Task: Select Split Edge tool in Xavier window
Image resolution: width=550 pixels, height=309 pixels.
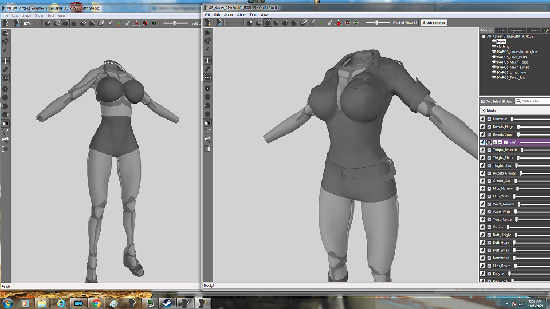Action: [x=356, y=23]
